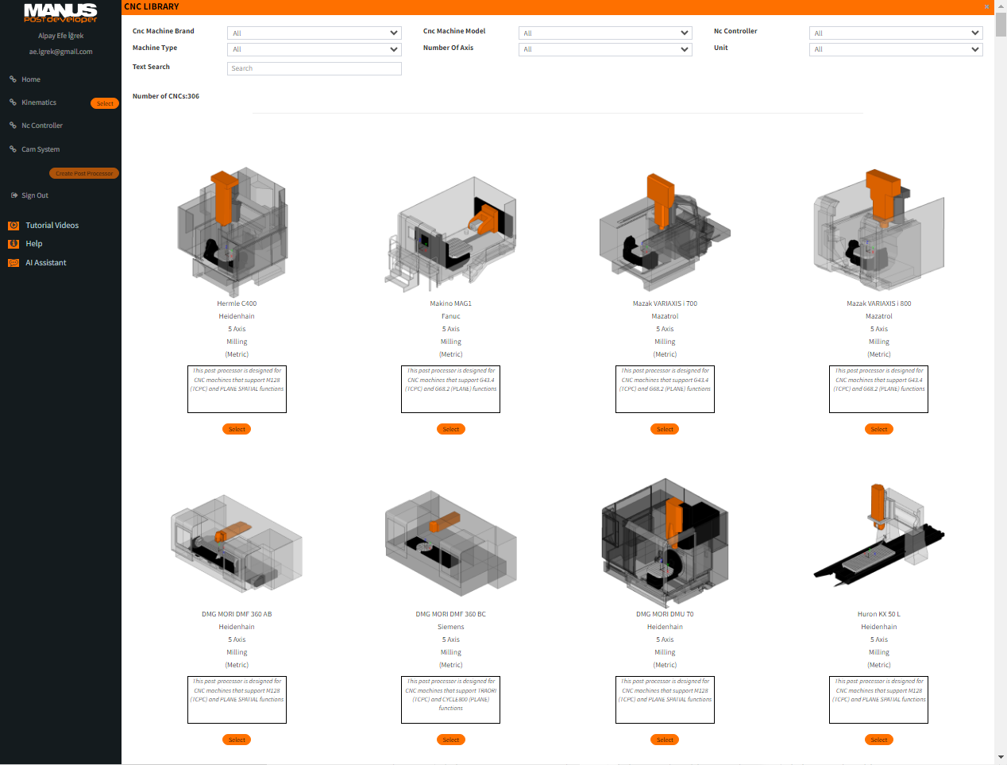Screen dimensions: 1007x765
Task: Open the Cnc Machine Brand dropdown
Action: point(314,33)
